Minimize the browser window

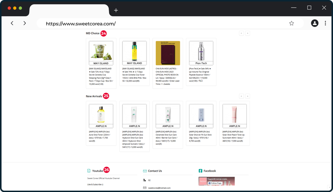pyautogui.click(x=294, y=7)
